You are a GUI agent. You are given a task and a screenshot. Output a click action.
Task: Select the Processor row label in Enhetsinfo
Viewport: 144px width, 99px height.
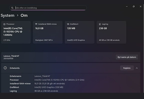(x=14, y=80)
